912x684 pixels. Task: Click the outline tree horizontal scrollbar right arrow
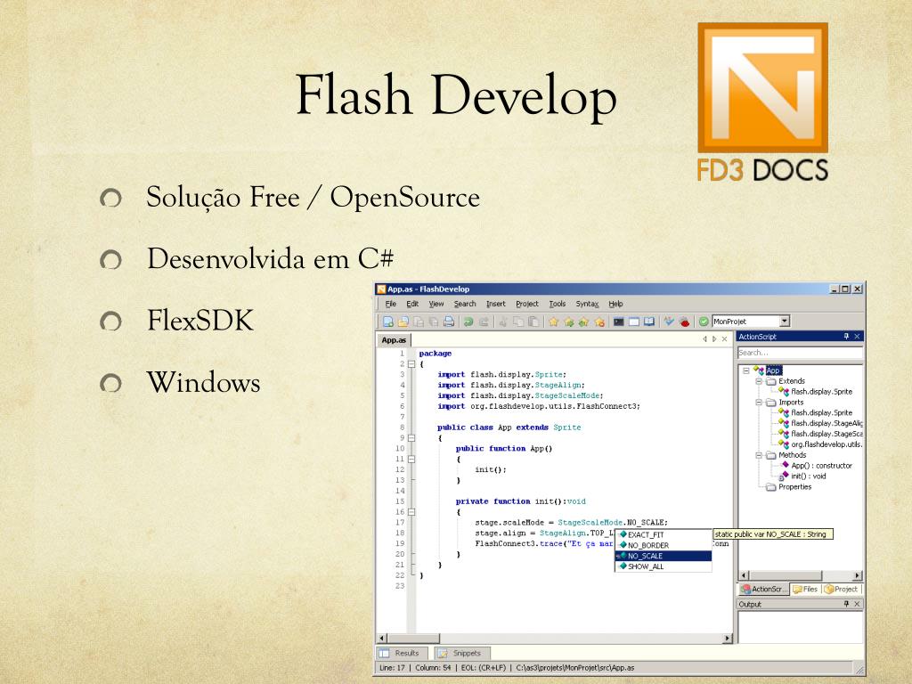point(858,575)
